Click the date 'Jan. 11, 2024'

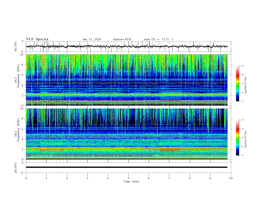92,39
